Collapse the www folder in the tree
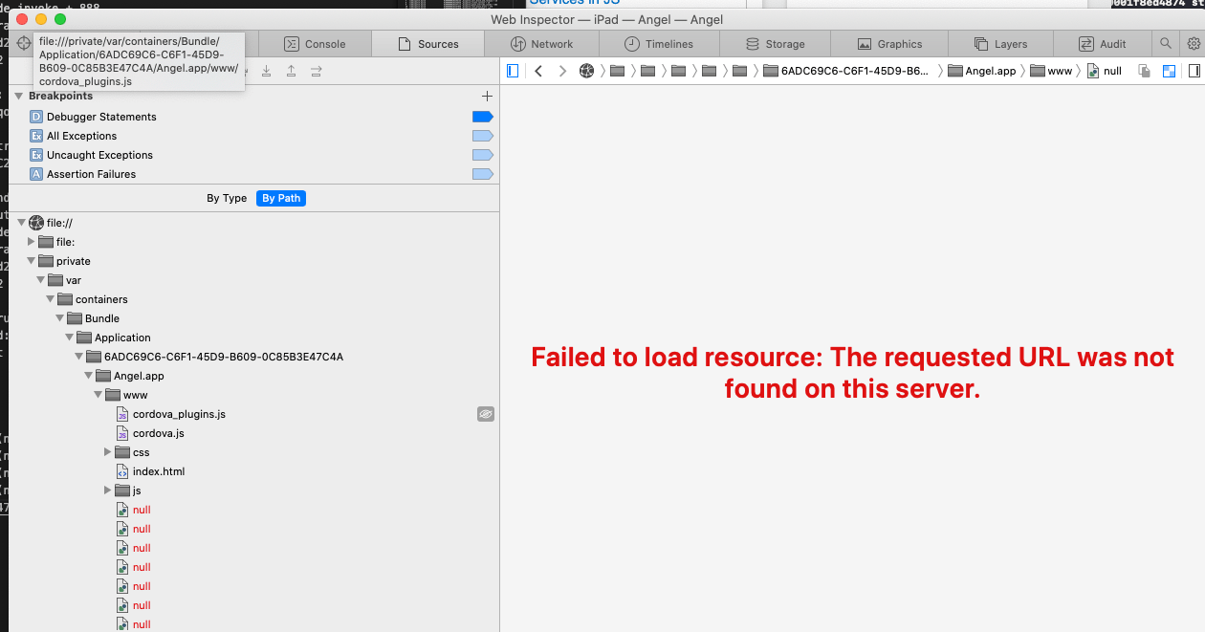 click(x=98, y=394)
